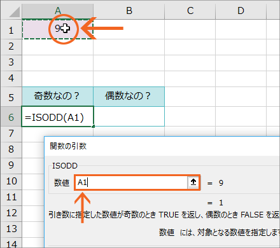Select column A header
The width and height of the screenshot is (280, 248).
click(x=57, y=11)
